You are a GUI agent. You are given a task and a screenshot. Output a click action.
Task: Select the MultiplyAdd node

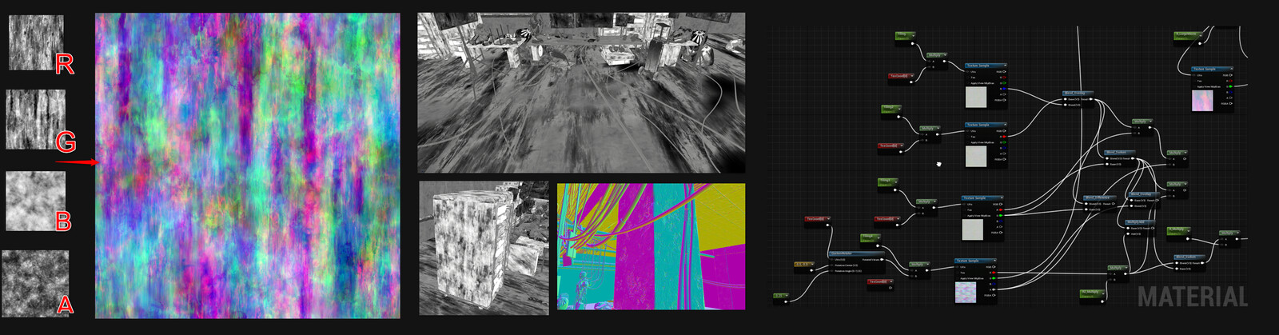1140,227
